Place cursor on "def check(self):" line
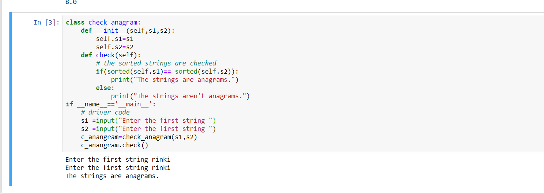544x194 pixels. [x=111, y=55]
